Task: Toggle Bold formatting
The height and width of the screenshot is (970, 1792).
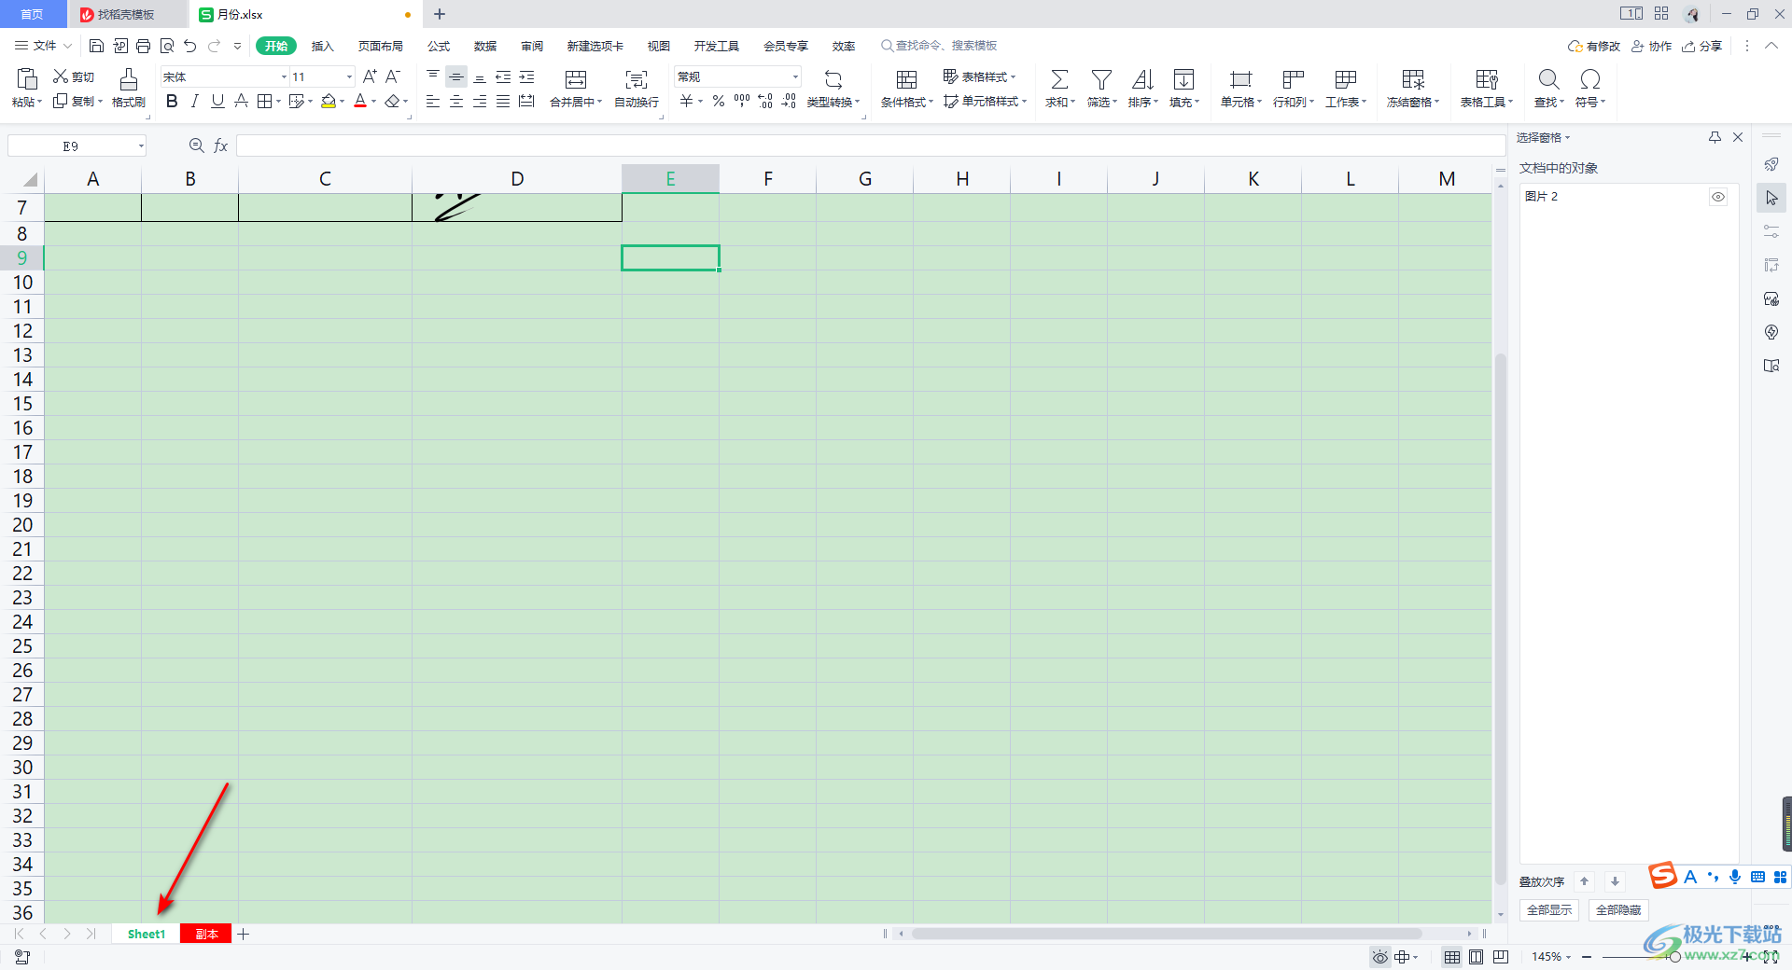Action: tap(172, 101)
